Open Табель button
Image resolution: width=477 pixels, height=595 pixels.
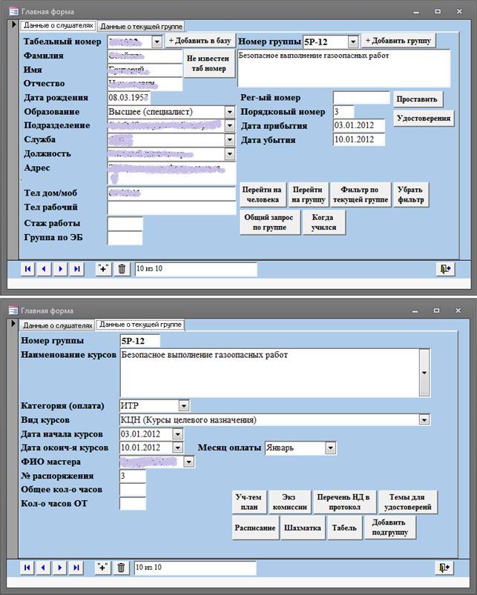pos(344,528)
